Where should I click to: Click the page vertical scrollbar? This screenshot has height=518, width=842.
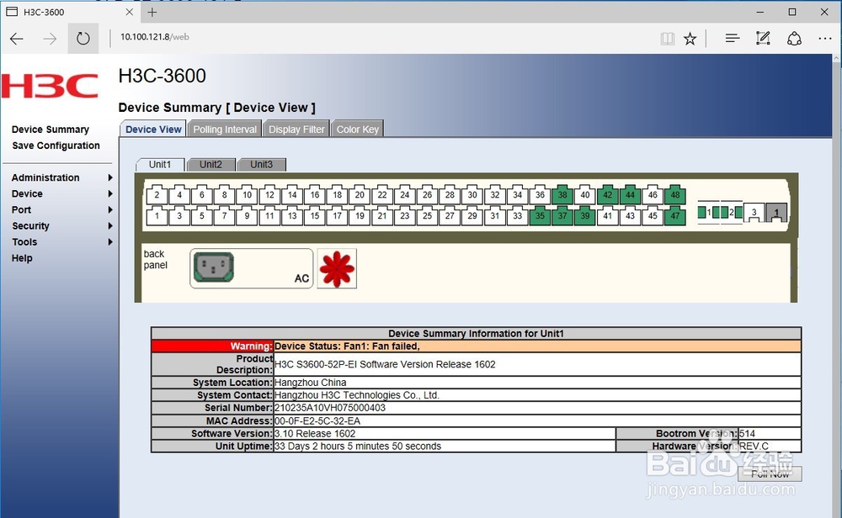[837, 286]
